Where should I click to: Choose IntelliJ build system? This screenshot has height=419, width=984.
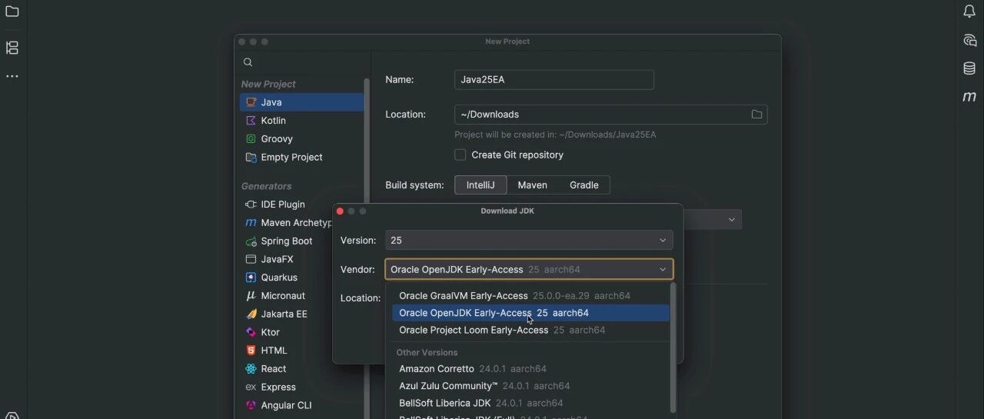coord(480,185)
